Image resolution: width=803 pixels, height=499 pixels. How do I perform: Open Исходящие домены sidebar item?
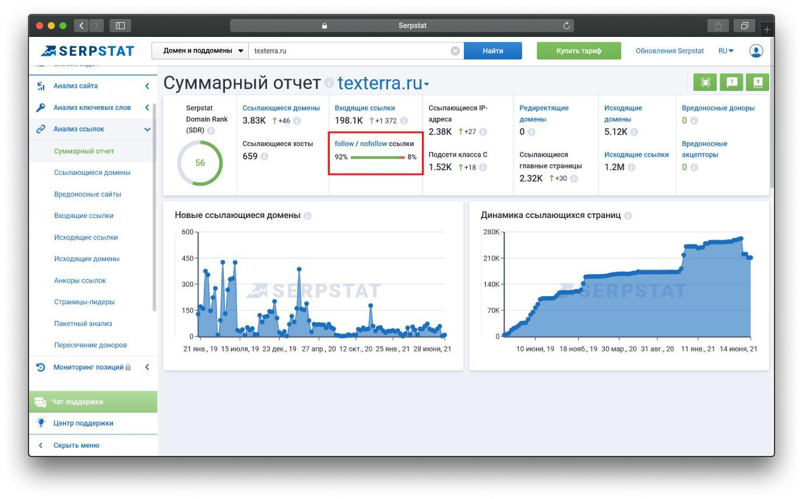click(87, 259)
